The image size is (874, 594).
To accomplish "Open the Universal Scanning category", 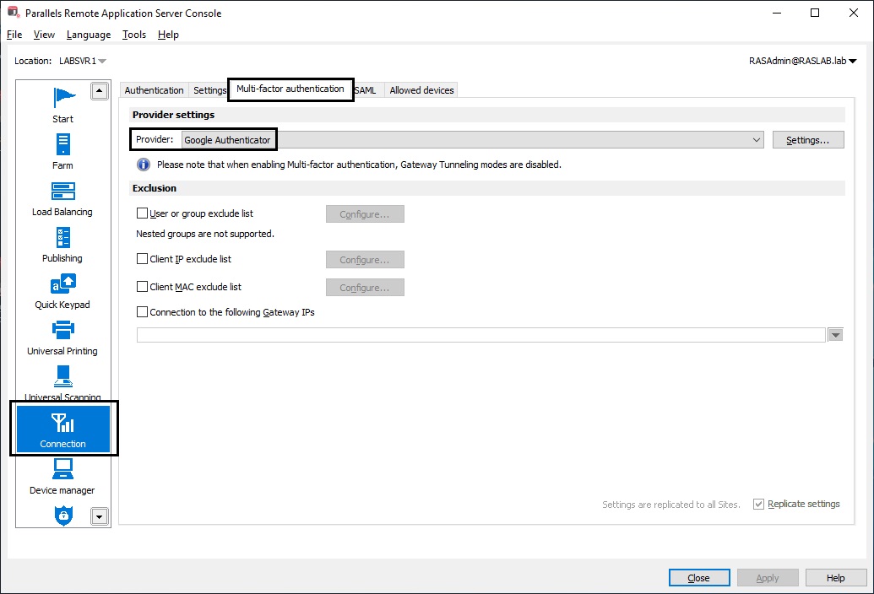I will 63,383.
